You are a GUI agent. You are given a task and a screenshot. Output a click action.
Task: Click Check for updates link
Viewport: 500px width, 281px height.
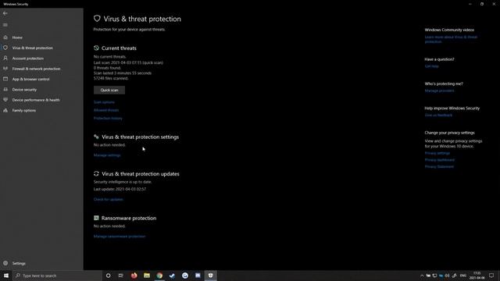[108, 200]
